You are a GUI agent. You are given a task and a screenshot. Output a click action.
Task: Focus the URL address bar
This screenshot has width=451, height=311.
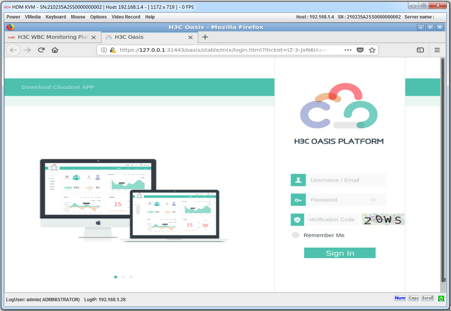coord(224,50)
